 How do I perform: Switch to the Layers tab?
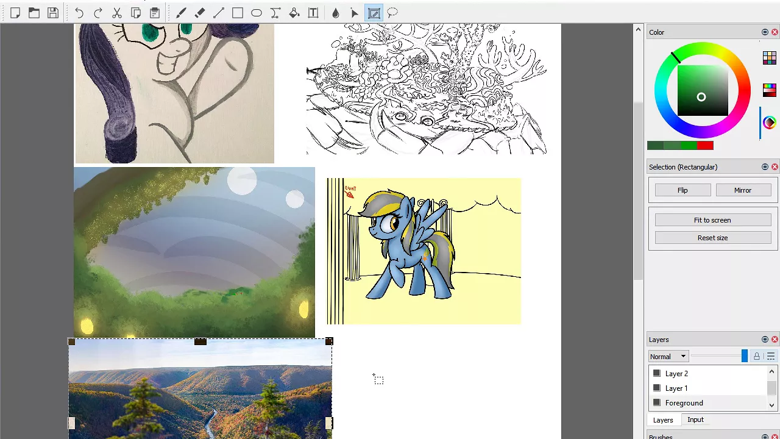point(663,419)
